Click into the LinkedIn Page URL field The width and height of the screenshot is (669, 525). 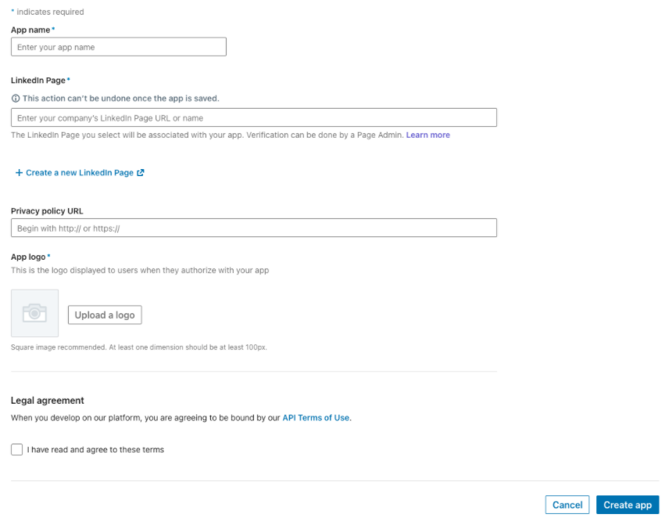[254, 117]
